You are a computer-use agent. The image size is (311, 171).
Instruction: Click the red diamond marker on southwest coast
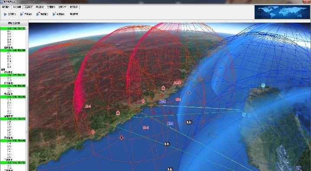pos(93,132)
